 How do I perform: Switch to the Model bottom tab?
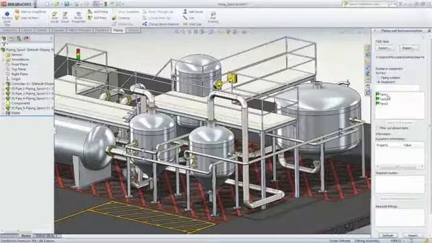click(x=26, y=236)
